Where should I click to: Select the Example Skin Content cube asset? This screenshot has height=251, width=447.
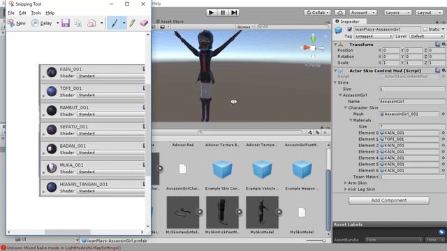[x=222, y=169]
